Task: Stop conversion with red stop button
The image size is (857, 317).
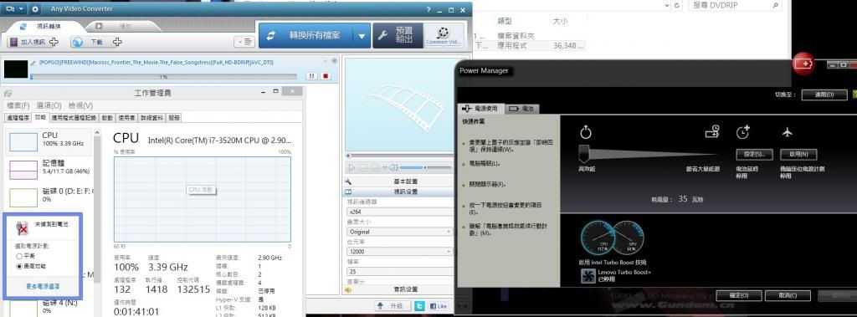Action: 326,76
